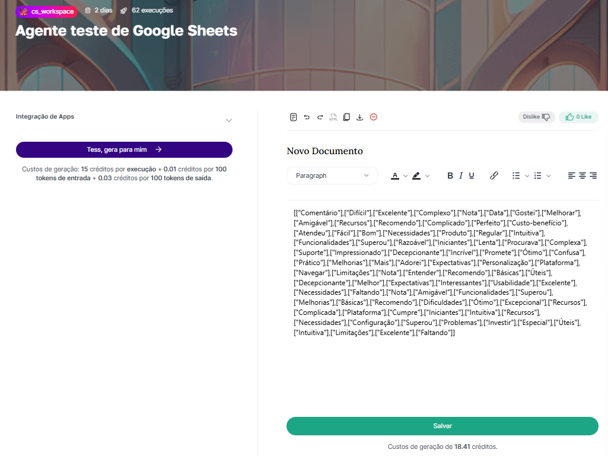Click the Agente teste de Google Sheets title

click(x=126, y=31)
